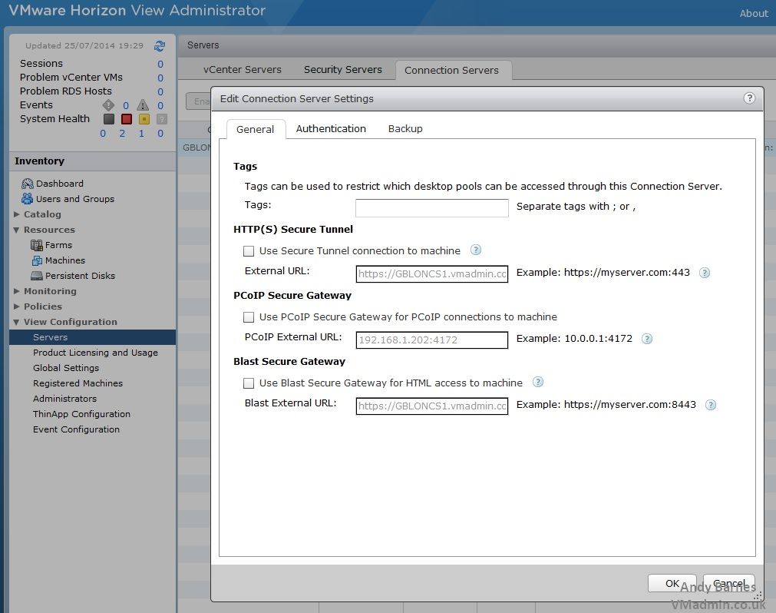Click the Events error count 0
This screenshot has height=613, width=776.
coord(126,105)
